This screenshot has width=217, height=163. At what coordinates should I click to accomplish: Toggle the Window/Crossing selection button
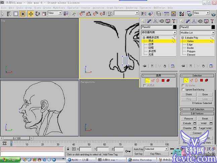pyautogui.click(x=23, y=14)
